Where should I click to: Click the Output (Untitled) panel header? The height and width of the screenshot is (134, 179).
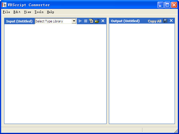tap(125, 21)
